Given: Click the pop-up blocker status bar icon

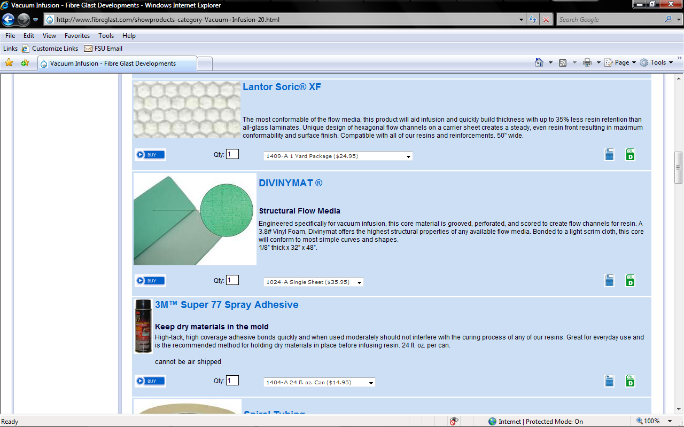Looking at the screenshot, I should [454, 421].
